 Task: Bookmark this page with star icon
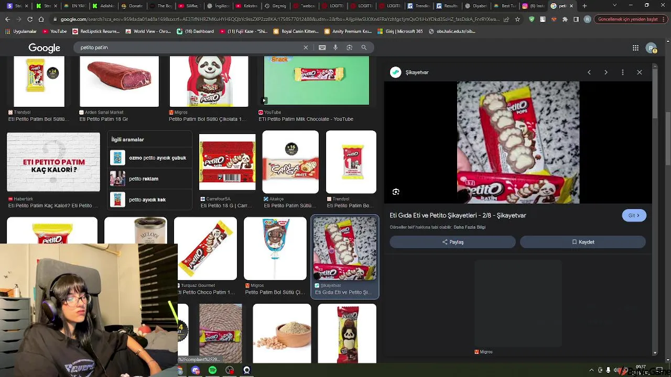(517, 19)
